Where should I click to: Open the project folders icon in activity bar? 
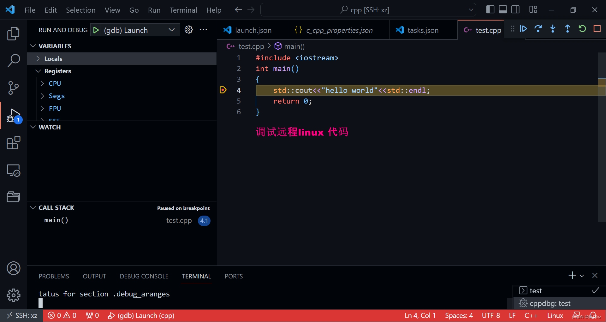pos(13,197)
